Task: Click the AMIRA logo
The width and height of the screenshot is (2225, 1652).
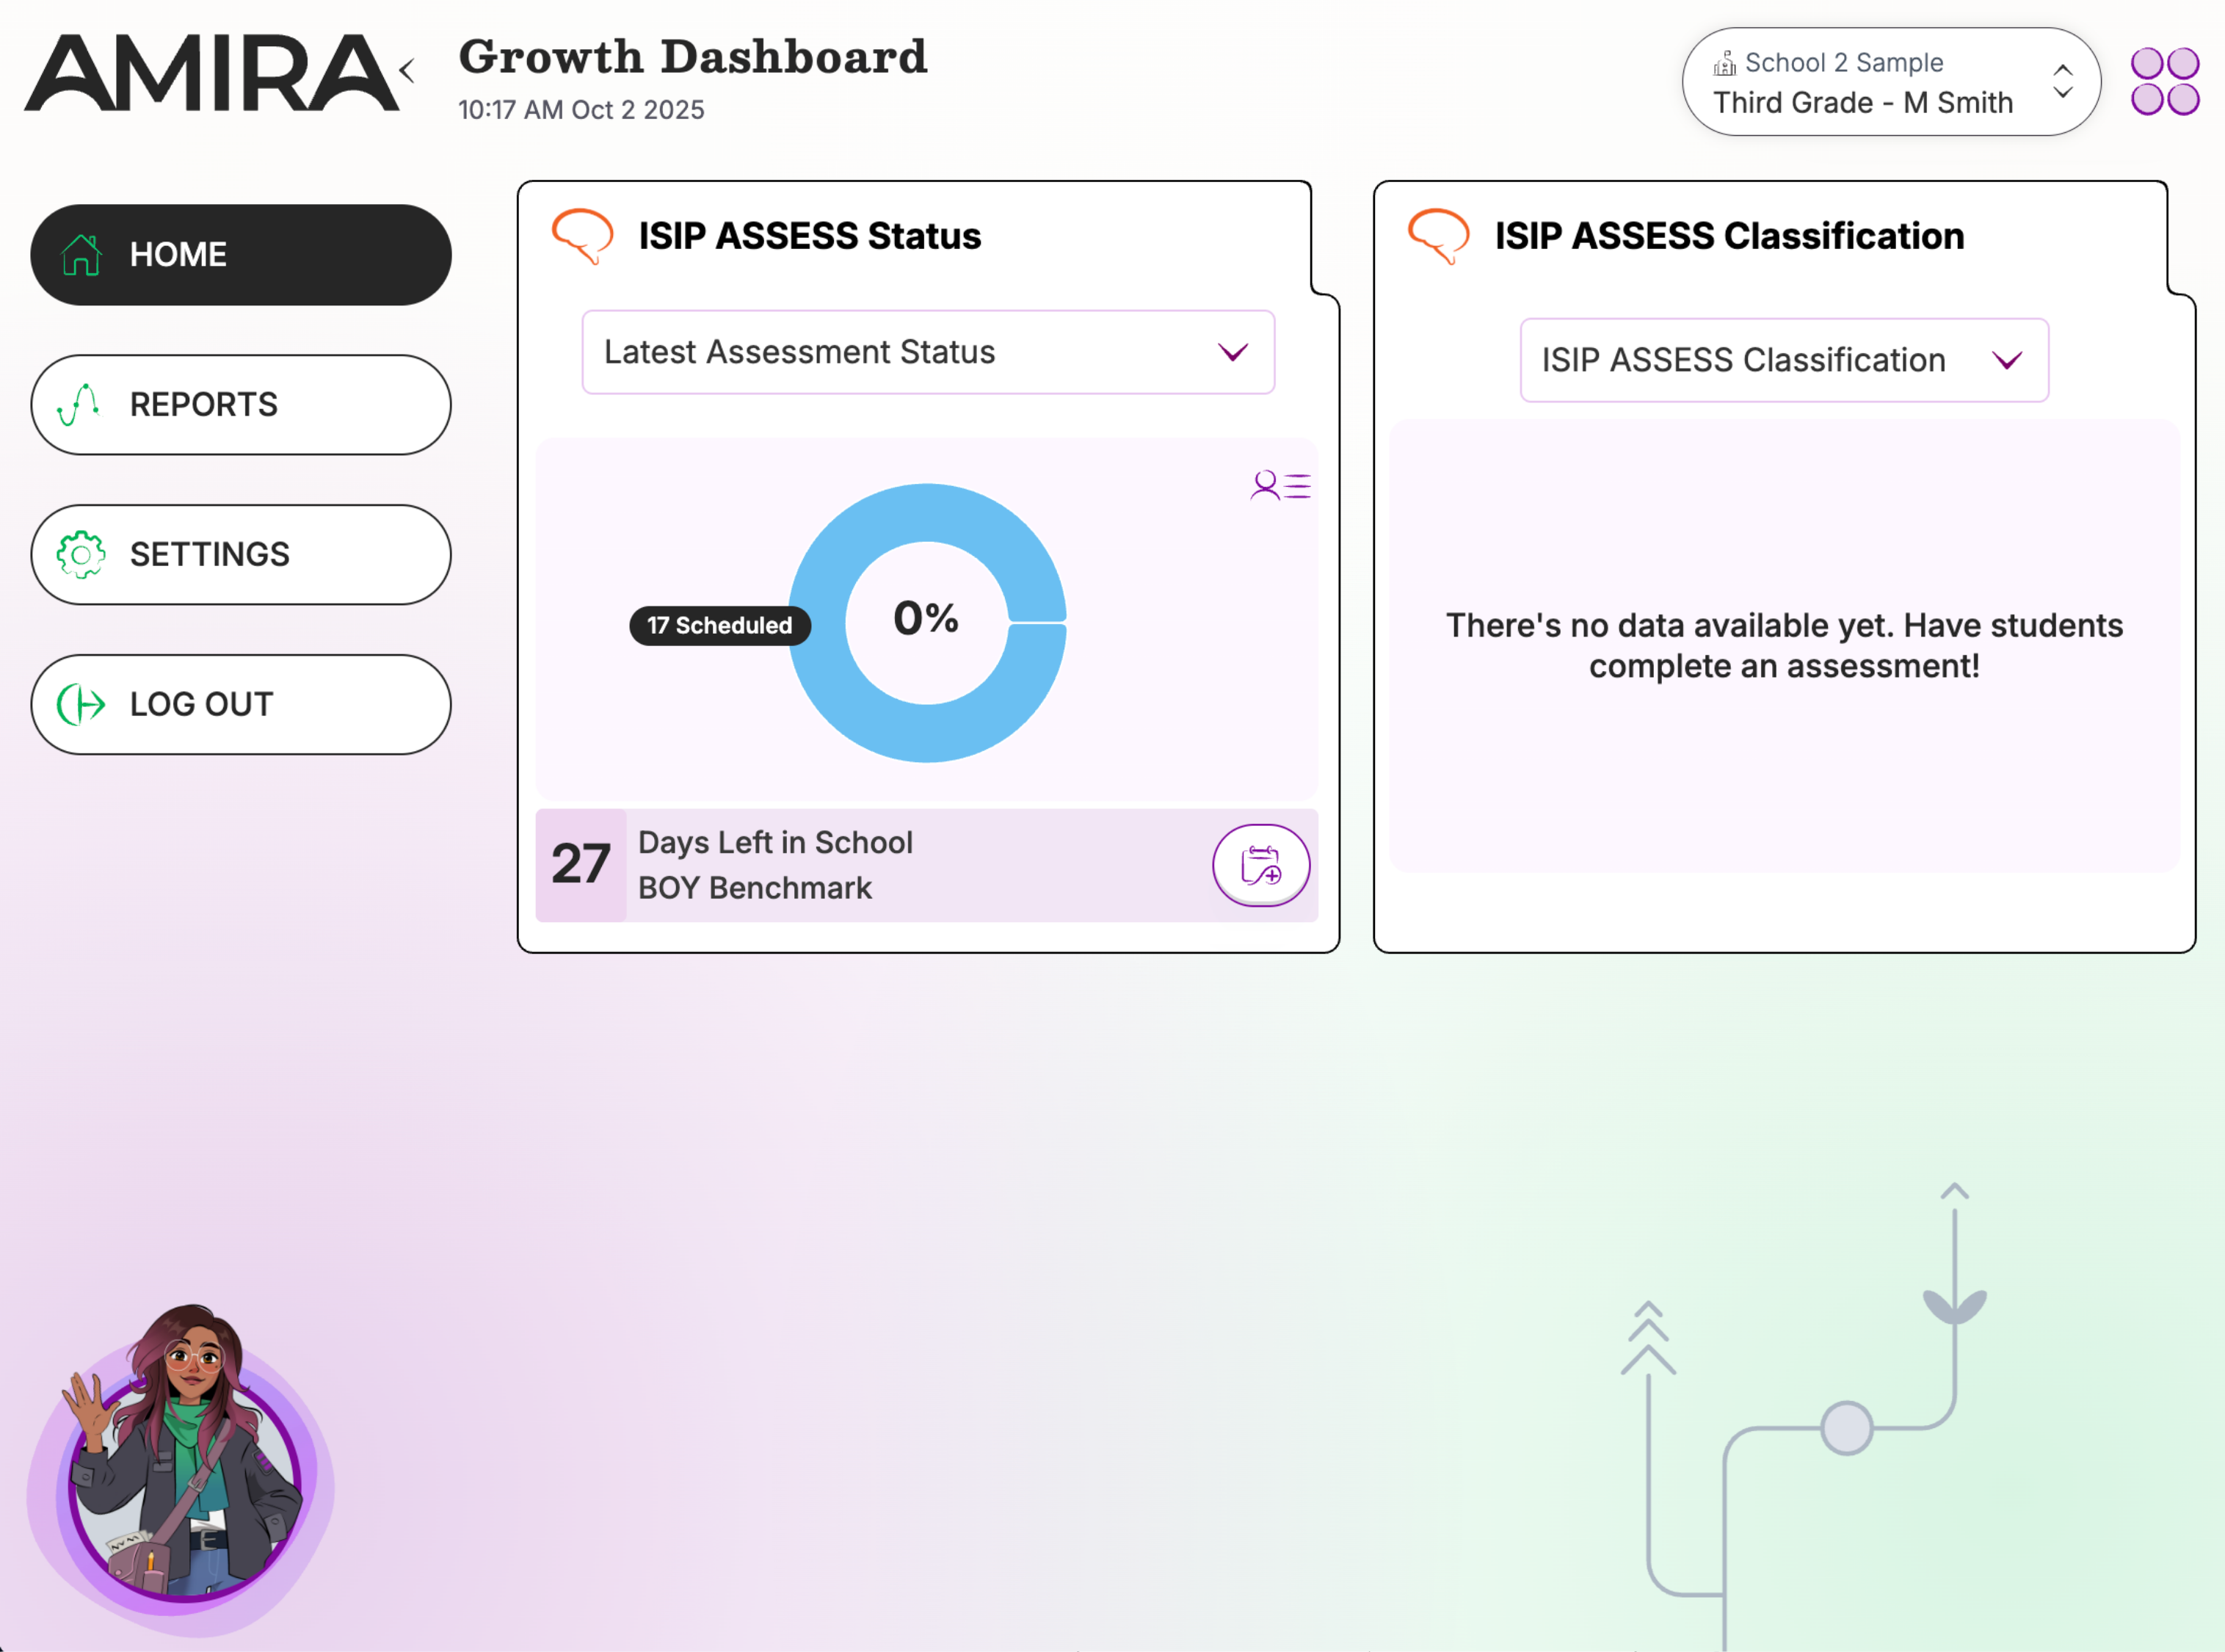Action: (210, 73)
